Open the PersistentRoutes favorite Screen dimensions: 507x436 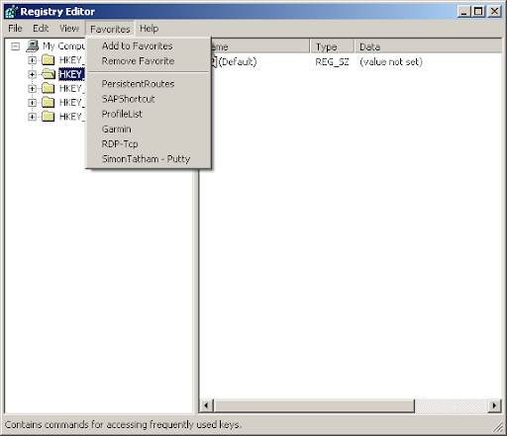click(138, 84)
